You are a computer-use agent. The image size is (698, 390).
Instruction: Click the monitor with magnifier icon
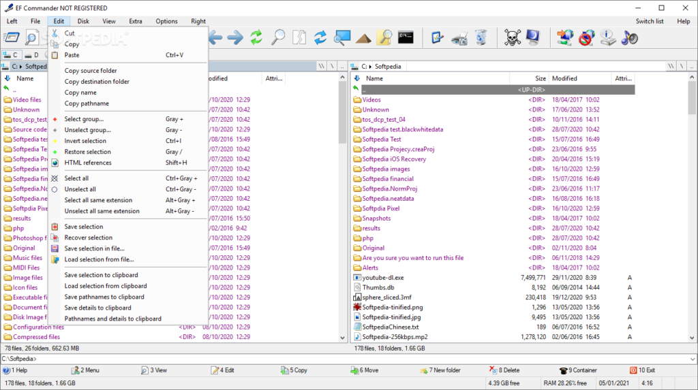[x=342, y=38]
